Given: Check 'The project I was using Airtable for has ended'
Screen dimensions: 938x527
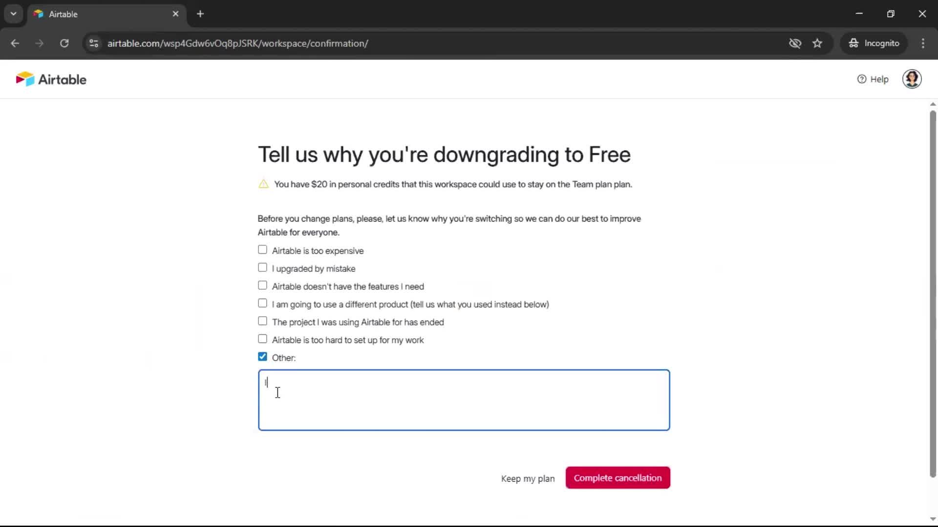Looking at the screenshot, I should [262, 321].
